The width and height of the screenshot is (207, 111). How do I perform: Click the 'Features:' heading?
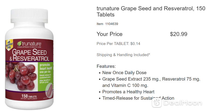coord(106,66)
